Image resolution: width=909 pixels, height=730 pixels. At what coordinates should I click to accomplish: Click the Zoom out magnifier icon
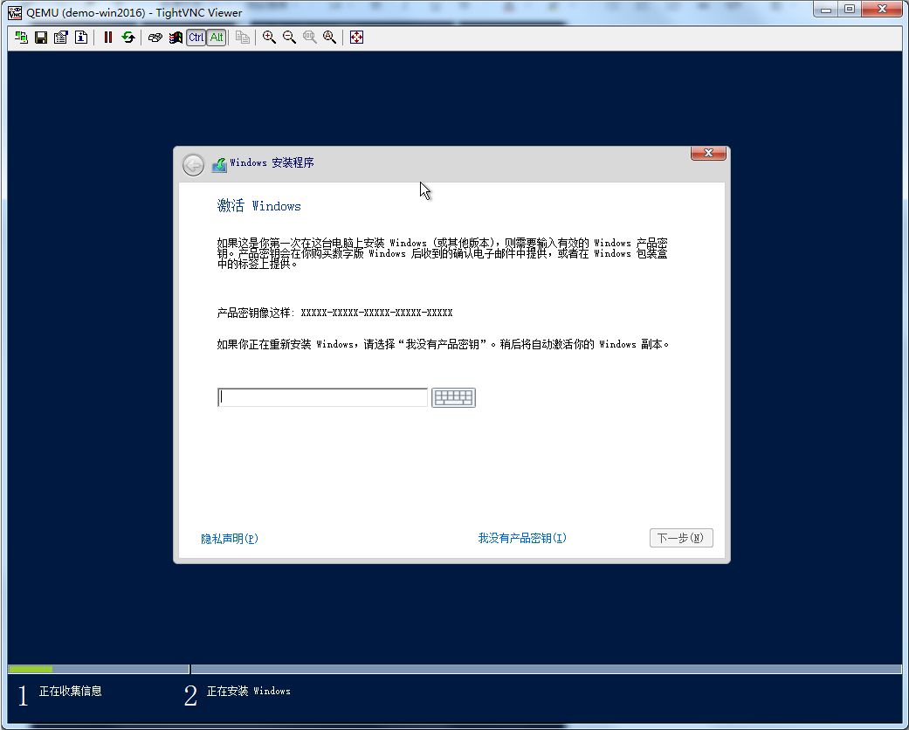[x=289, y=38]
